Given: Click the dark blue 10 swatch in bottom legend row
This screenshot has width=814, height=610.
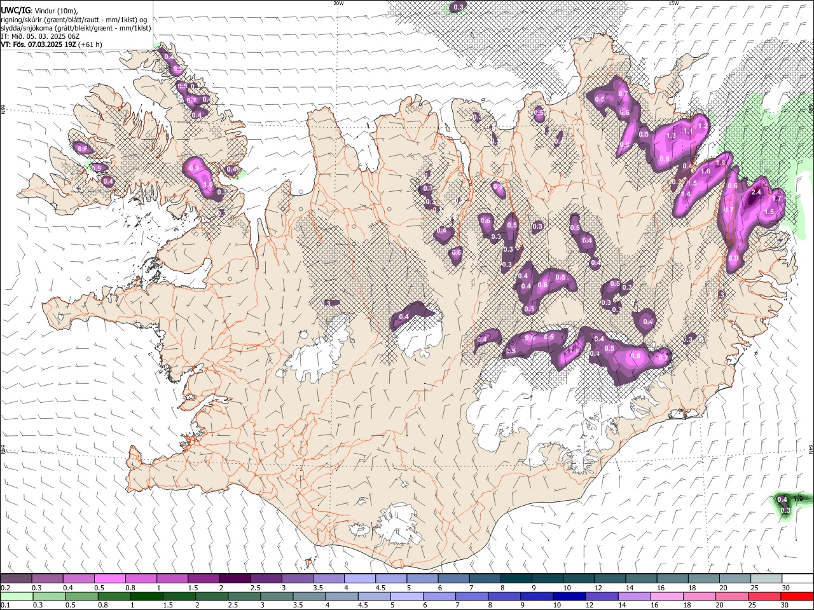Looking at the screenshot, I should [569, 596].
